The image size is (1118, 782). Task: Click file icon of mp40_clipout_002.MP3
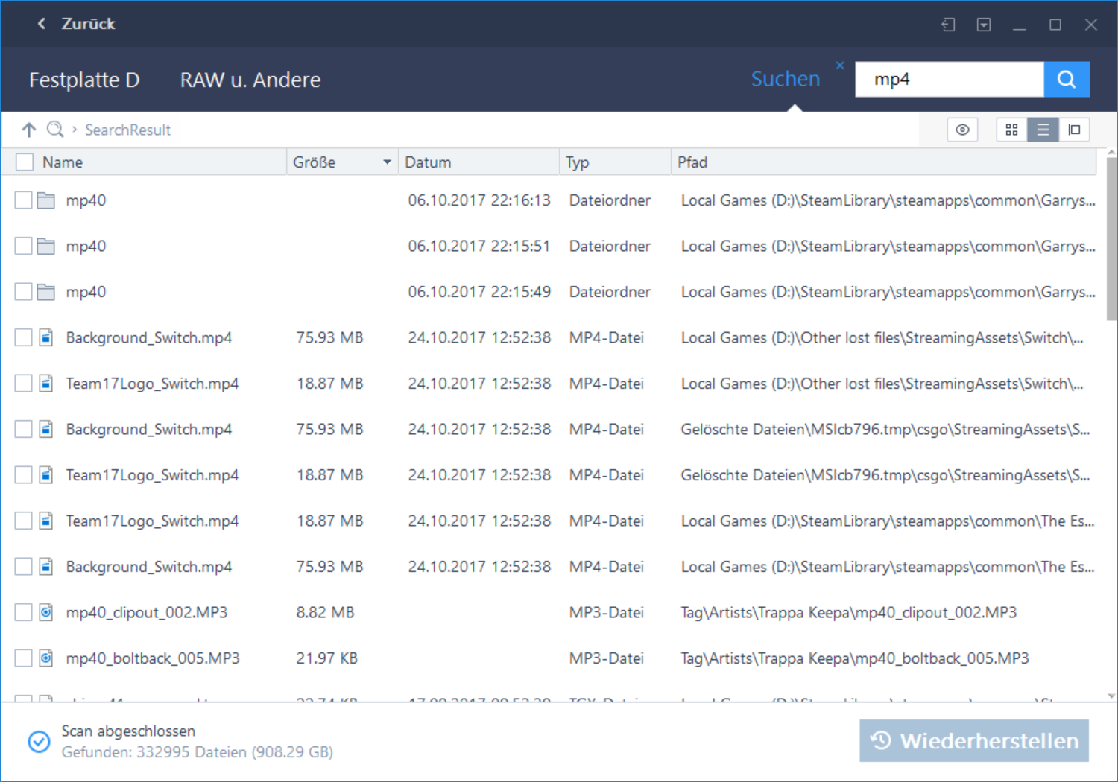46,612
